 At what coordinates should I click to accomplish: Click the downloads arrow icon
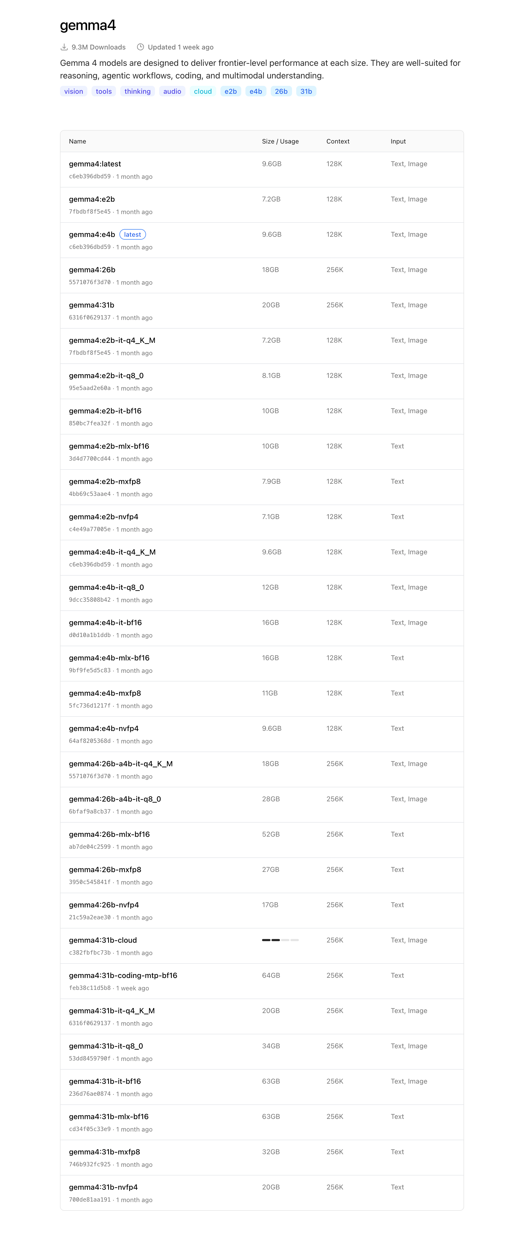64,47
